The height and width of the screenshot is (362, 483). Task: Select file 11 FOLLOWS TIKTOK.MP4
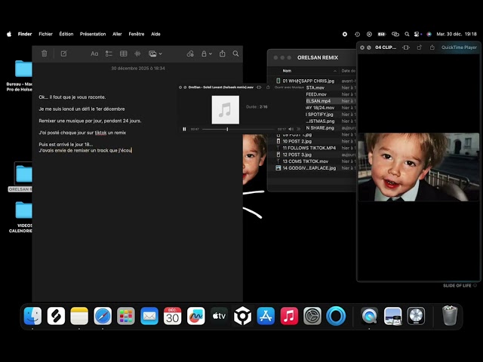[309, 148]
